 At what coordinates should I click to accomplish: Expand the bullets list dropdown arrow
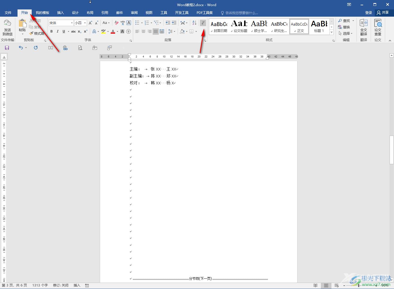(x=142, y=23)
